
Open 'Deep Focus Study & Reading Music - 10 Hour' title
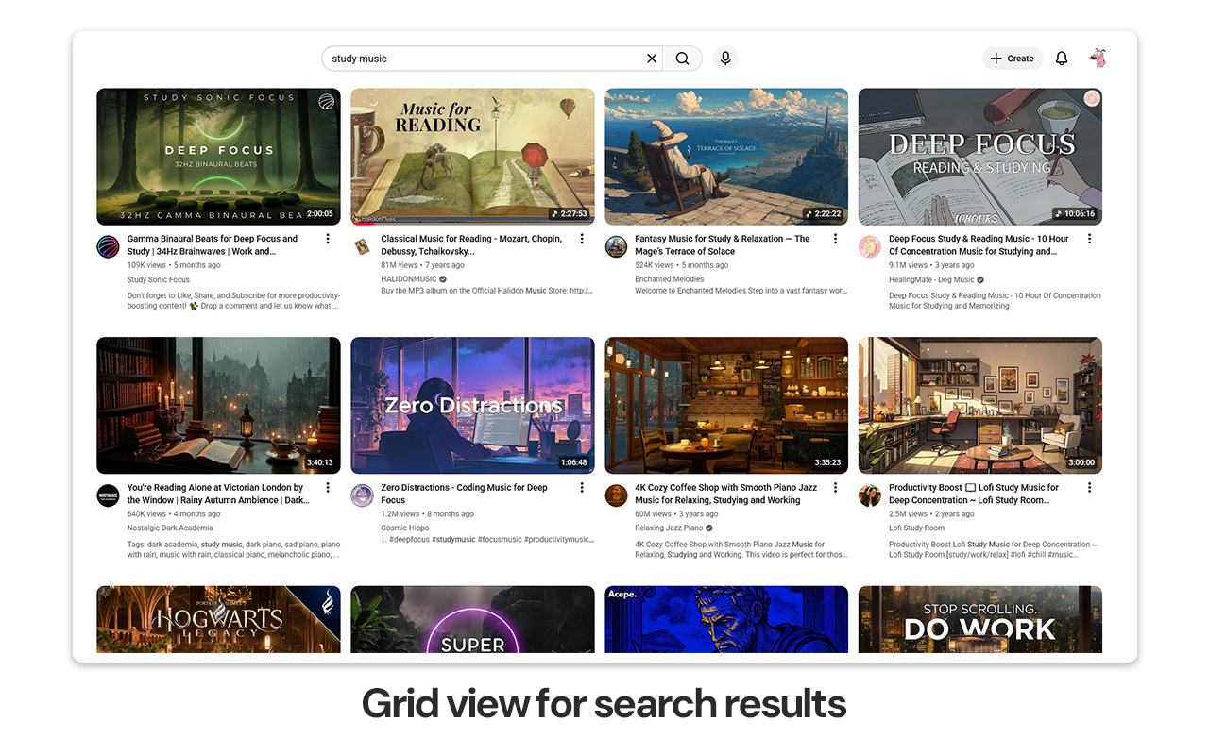click(979, 245)
